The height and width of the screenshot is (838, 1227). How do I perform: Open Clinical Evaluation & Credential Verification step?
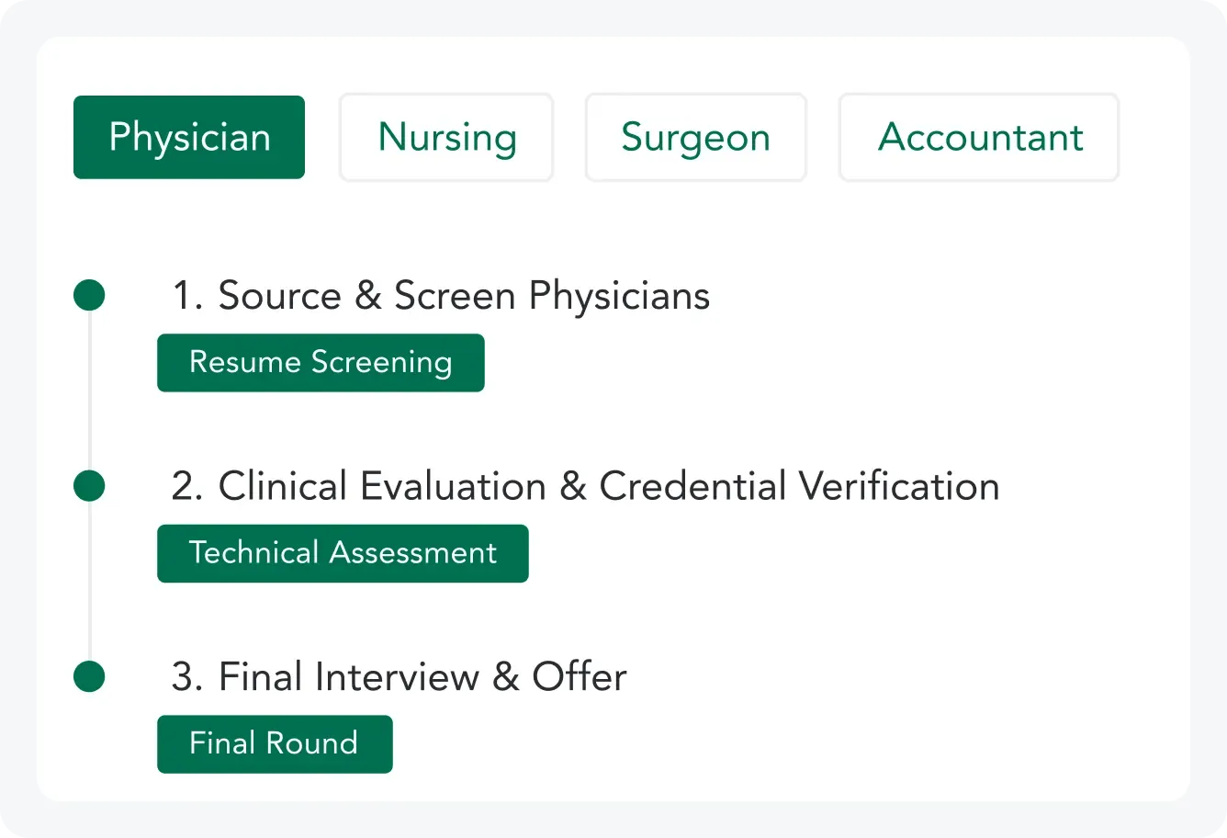[585, 486]
